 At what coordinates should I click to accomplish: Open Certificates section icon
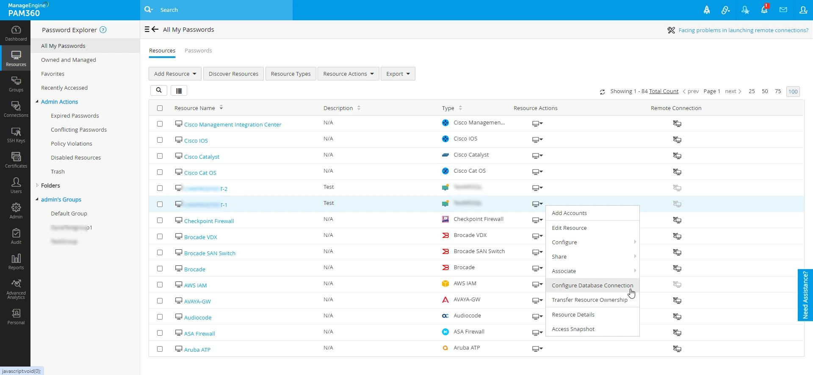[16, 157]
